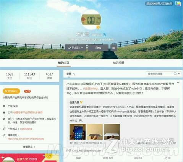Open the company link in 公司 row
Viewport: 183px width, 162px height.
[28, 112]
